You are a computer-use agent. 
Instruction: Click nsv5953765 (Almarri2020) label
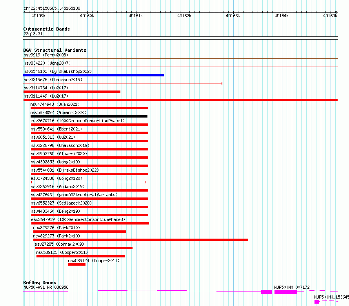[59, 154]
